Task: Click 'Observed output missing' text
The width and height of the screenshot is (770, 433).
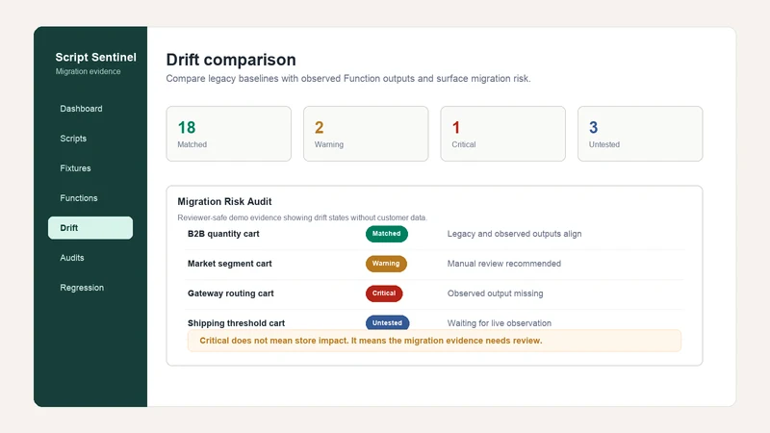Action: point(495,293)
